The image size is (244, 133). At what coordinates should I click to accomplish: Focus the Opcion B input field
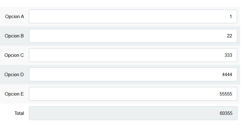(133, 36)
